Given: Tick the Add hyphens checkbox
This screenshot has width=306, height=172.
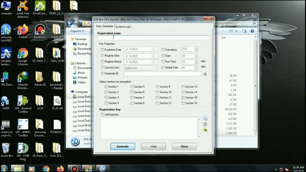Looking at the screenshot, I should point(102,115).
